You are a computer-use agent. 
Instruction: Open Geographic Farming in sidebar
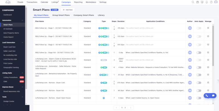(11, 68)
